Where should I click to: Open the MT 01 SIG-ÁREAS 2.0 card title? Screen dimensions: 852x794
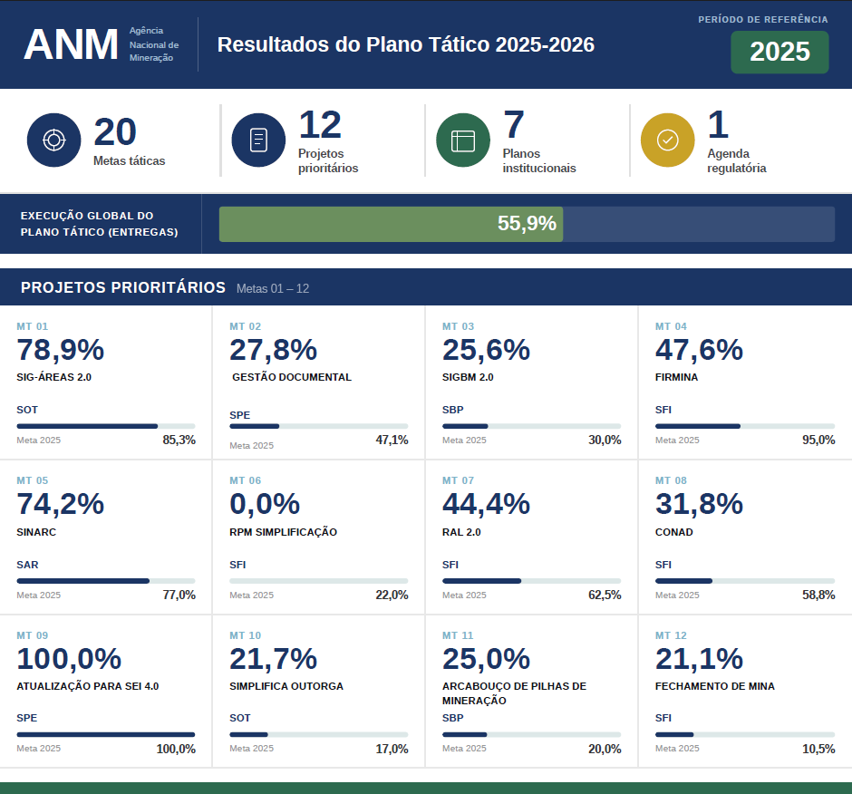[x=53, y=377]
